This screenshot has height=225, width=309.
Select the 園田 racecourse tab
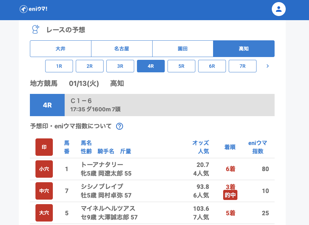[183, 49]
